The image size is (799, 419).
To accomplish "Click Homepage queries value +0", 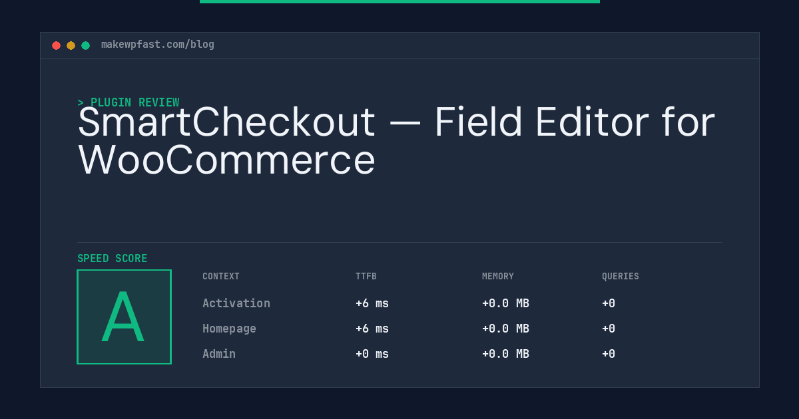I will [609, 329].
